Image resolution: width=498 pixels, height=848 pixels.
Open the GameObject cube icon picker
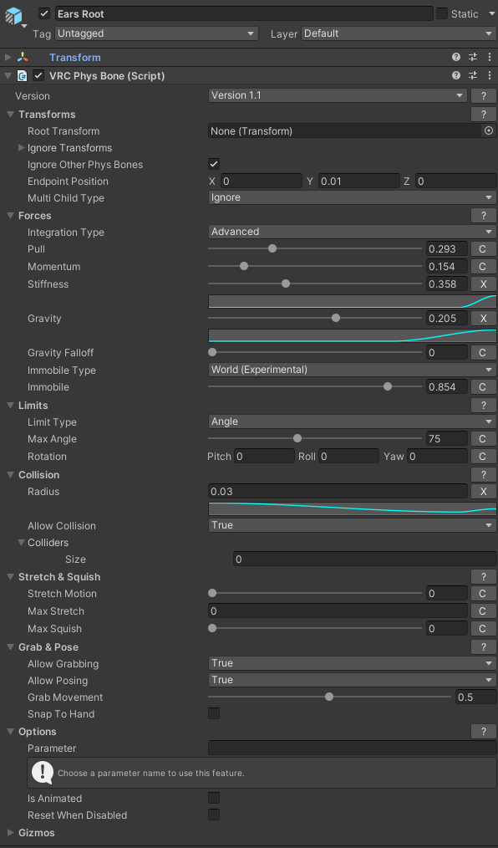(16, 17)
